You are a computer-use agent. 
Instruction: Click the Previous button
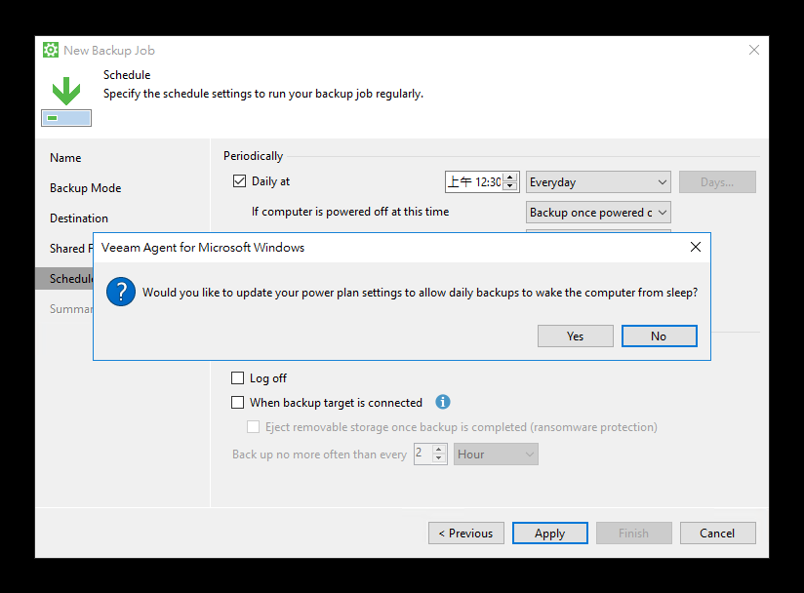click(466, 534)
